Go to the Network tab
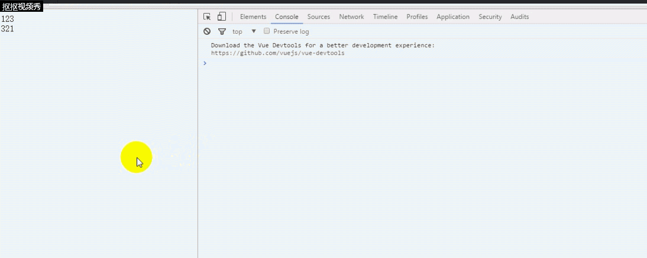Viewport: 647px width, 258px height. [351, 17]
